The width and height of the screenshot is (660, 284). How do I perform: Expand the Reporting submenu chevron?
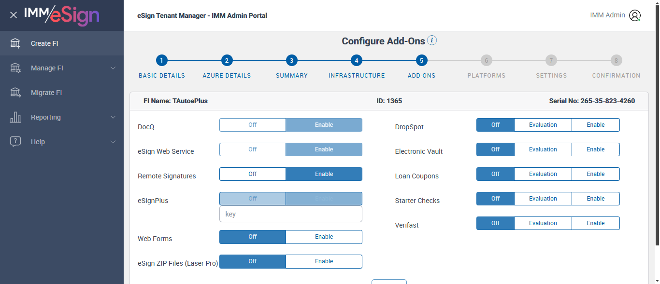[x=113, y=117]
